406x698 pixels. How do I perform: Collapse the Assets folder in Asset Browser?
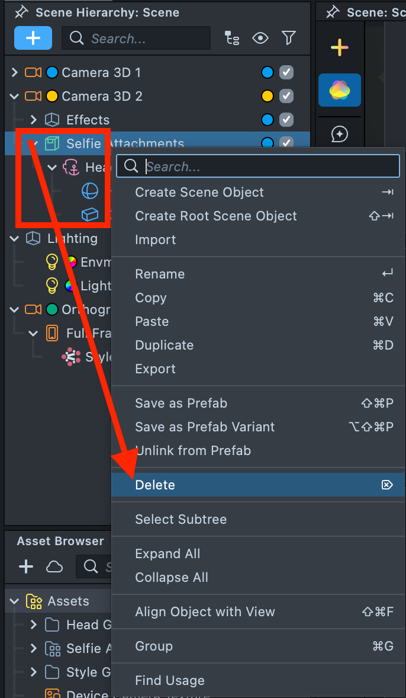[15, 601]
